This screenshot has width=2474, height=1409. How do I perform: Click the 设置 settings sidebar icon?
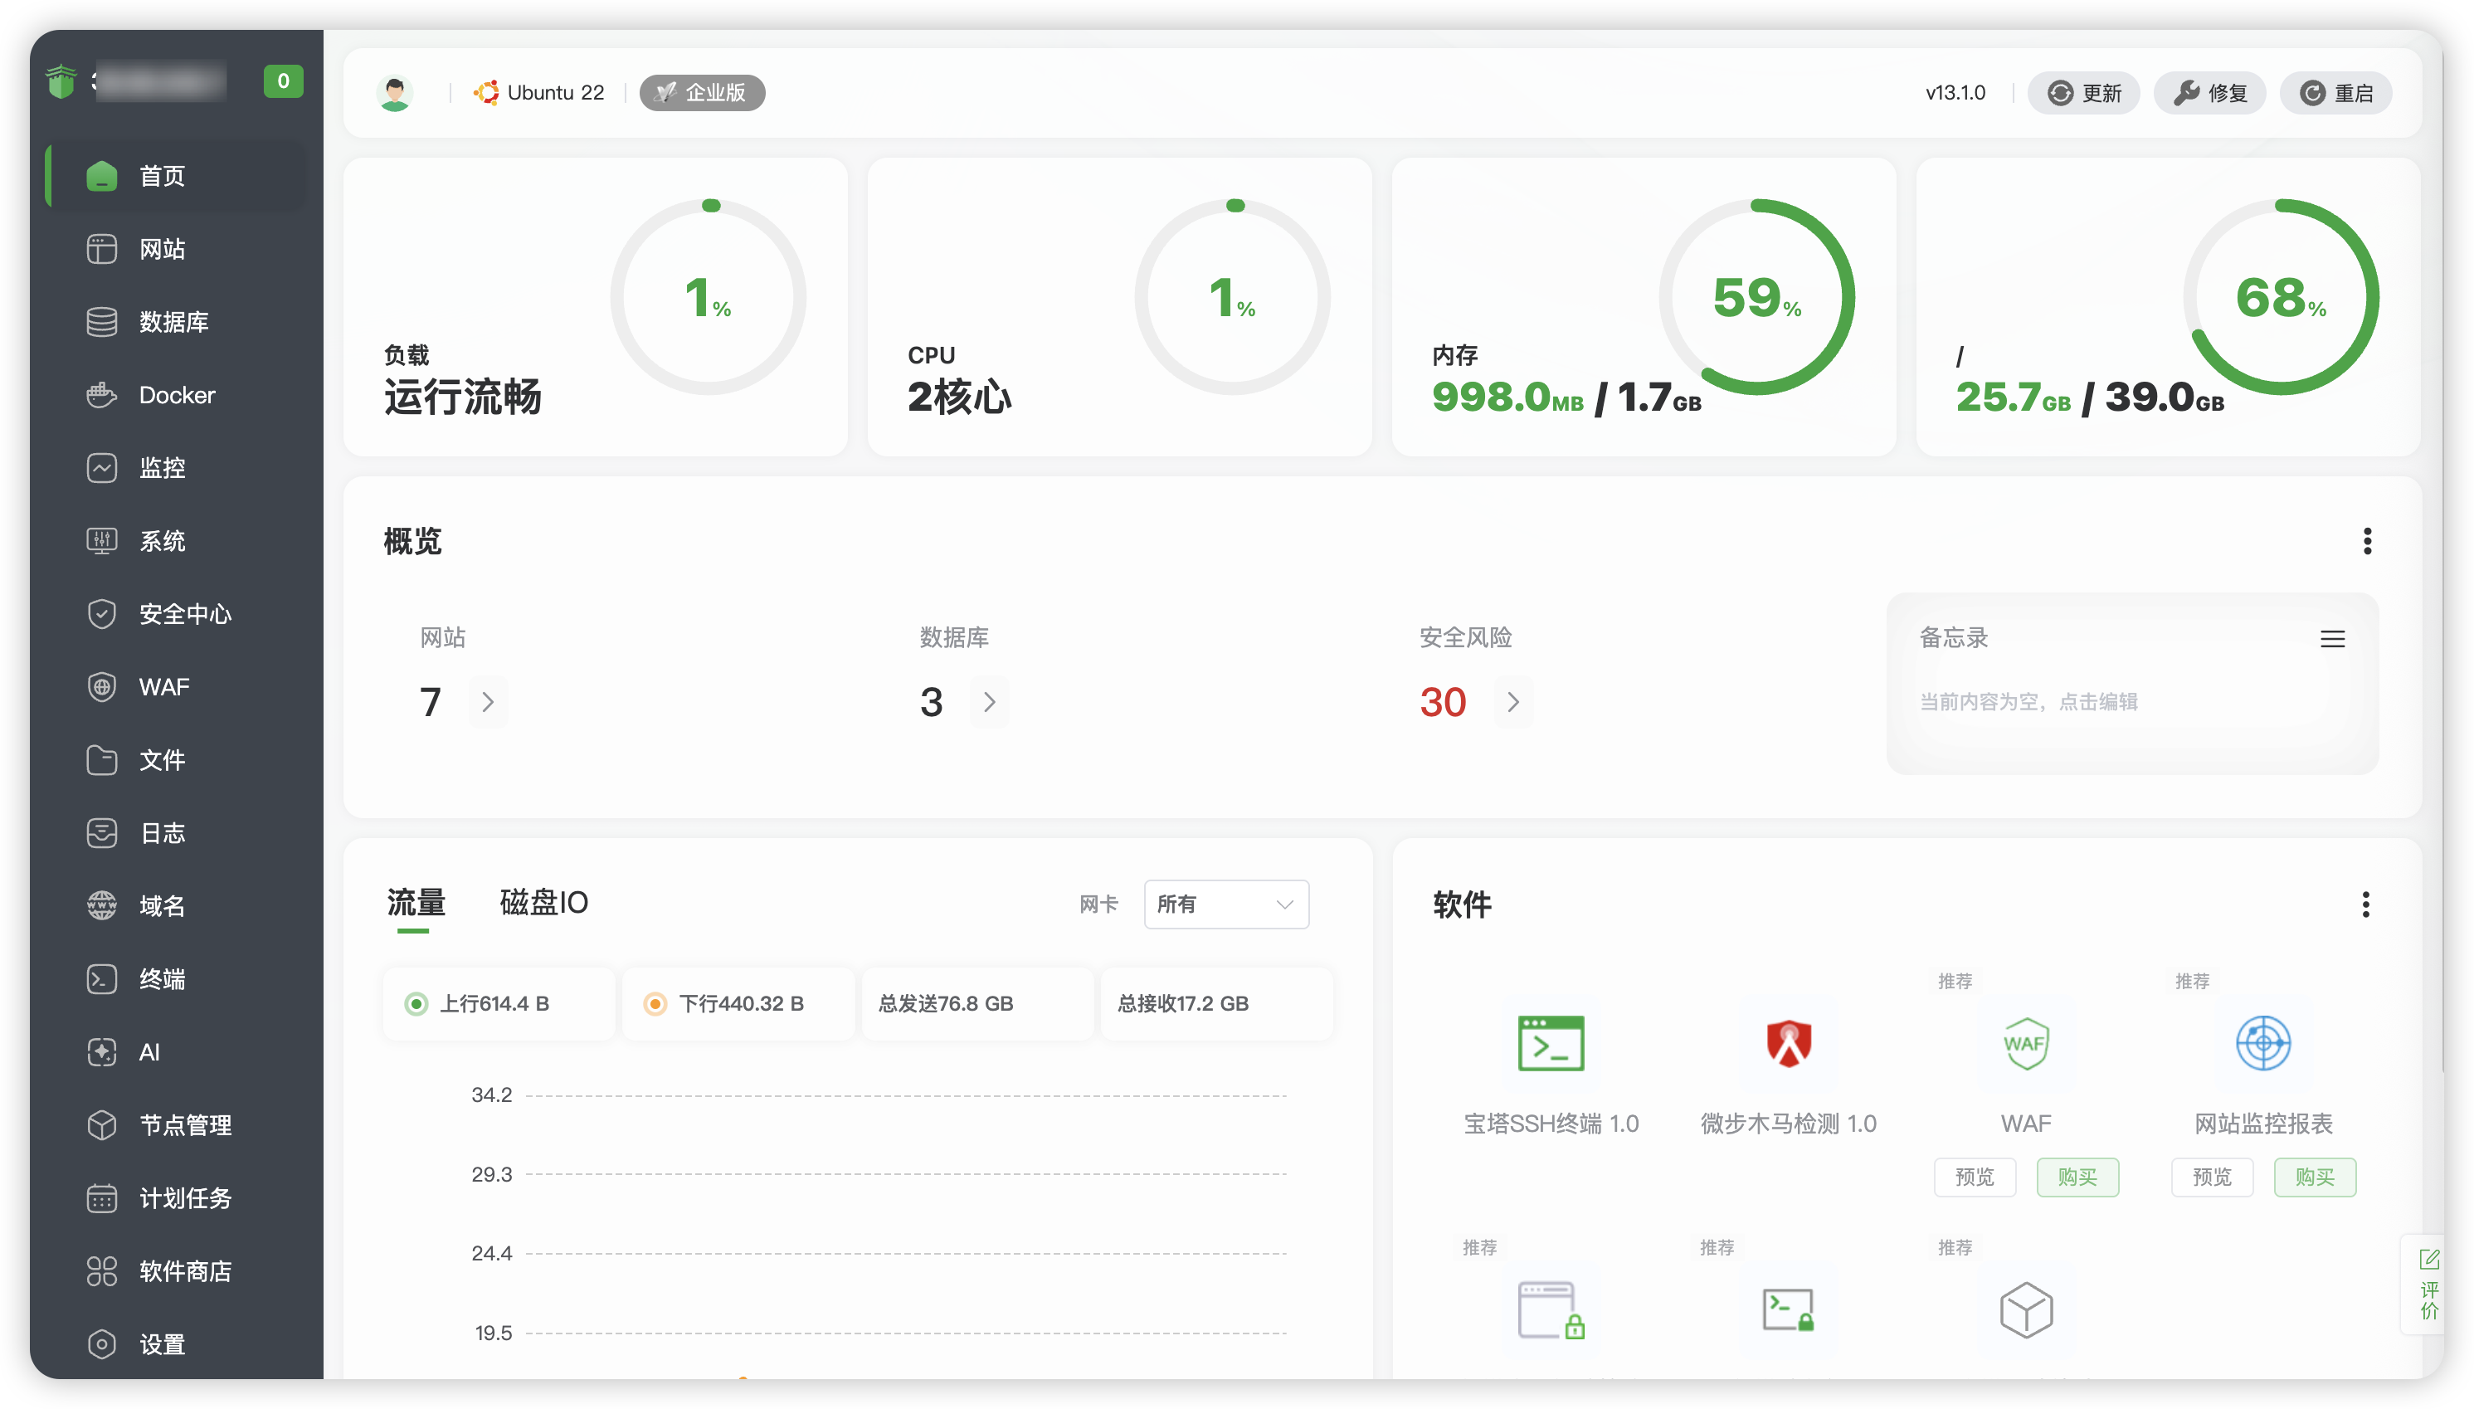click(x=101, y=1344)
